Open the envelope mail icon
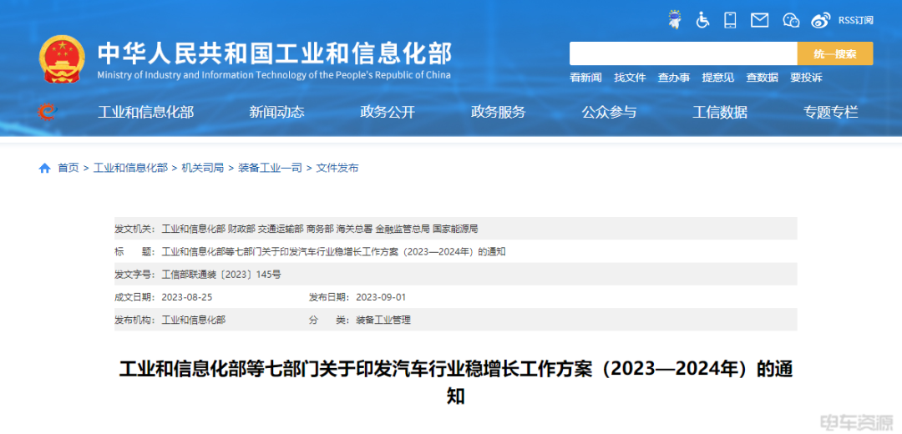 coord(759,20)
